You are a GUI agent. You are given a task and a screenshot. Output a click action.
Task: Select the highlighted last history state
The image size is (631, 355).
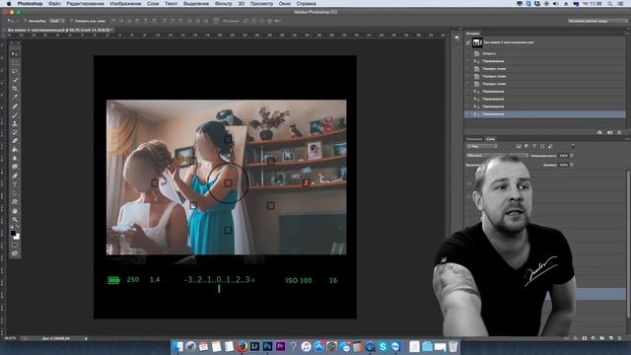pos(545,114)
